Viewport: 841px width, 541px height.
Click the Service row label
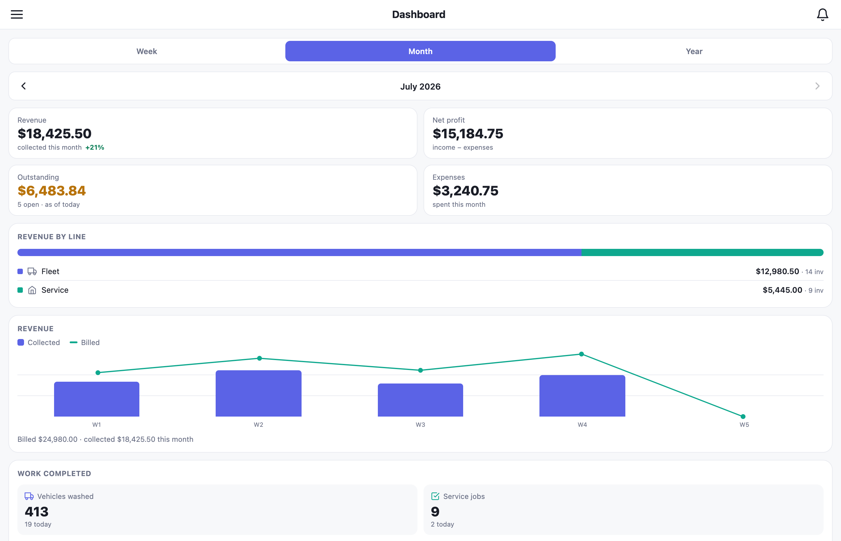point(55,290)
